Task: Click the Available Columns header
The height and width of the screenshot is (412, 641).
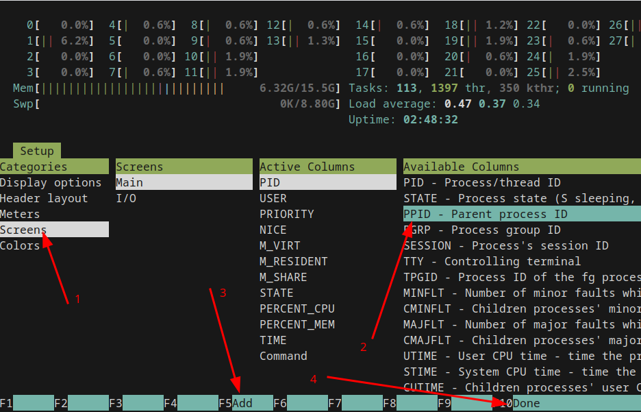Action: 522,167
